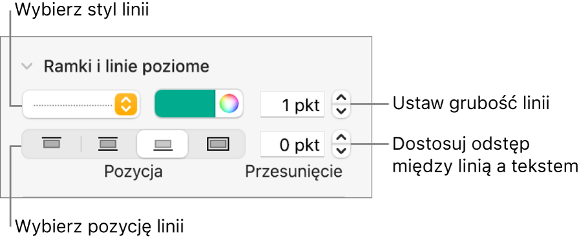Open the color wheel picker
Image resolution: width=579 pixels, height=240 pixels.
click(229, 104)
